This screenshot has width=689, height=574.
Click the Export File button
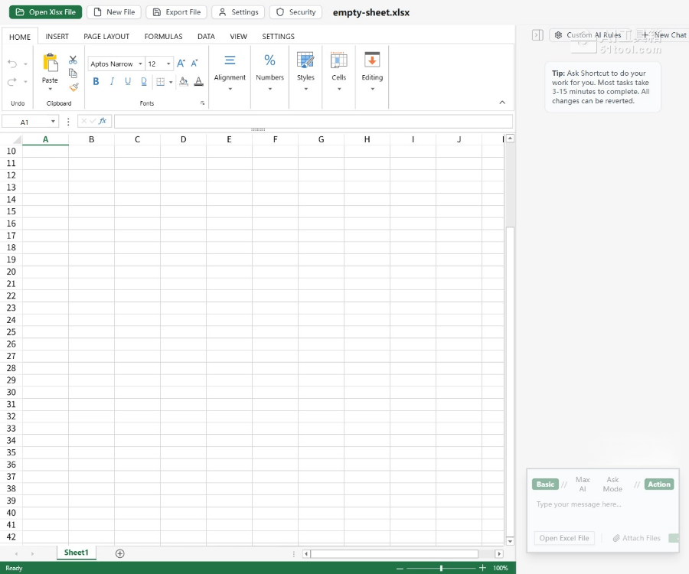coord(176,12)
